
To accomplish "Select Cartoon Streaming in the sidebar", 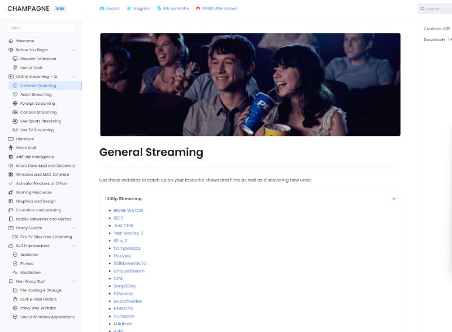I will (x=38, y=112).
